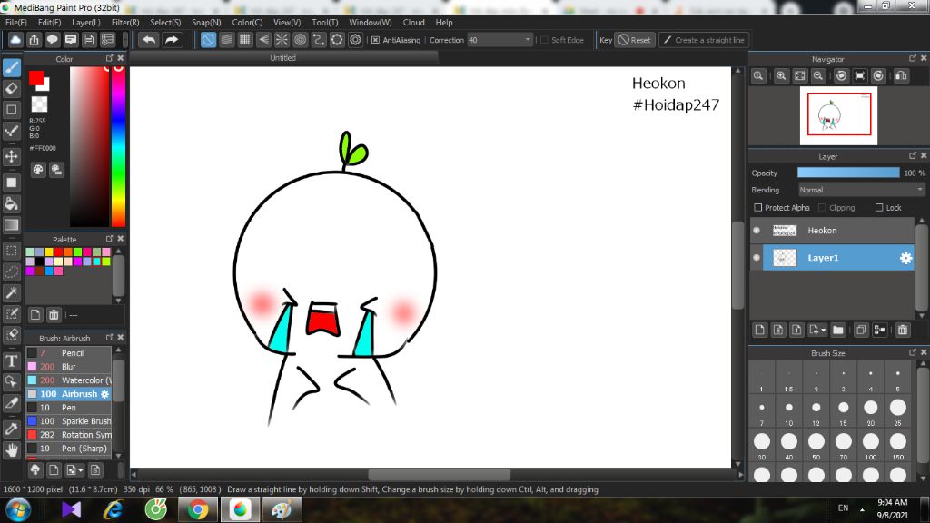The width and height of the screenshot is (930, 523).
Task: Open the Snap menu
Action: [x=206, y=22]
